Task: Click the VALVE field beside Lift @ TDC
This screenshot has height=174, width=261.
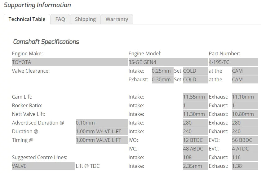Action: (44, 166)
